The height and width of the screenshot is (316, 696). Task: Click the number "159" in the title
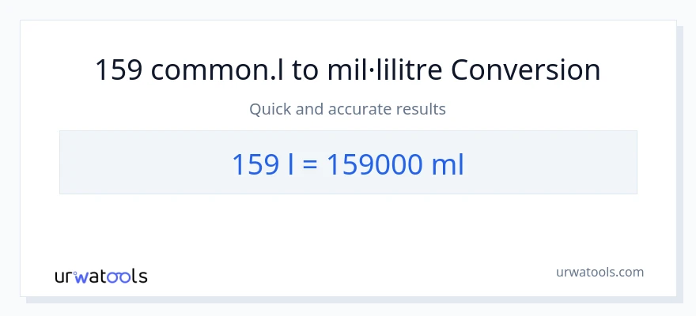point(119,70)
